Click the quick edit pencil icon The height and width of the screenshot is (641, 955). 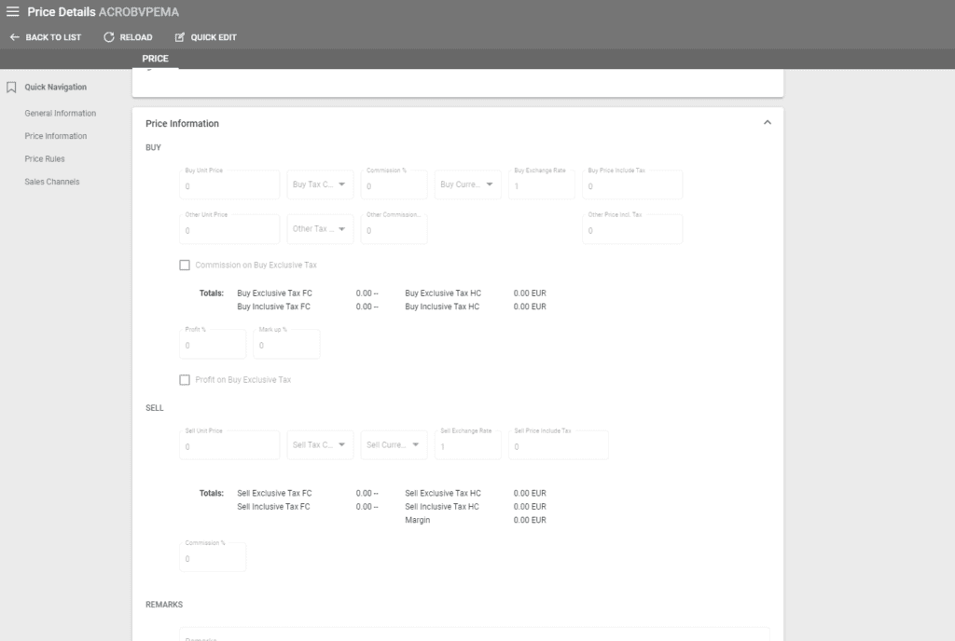[180, 37]
